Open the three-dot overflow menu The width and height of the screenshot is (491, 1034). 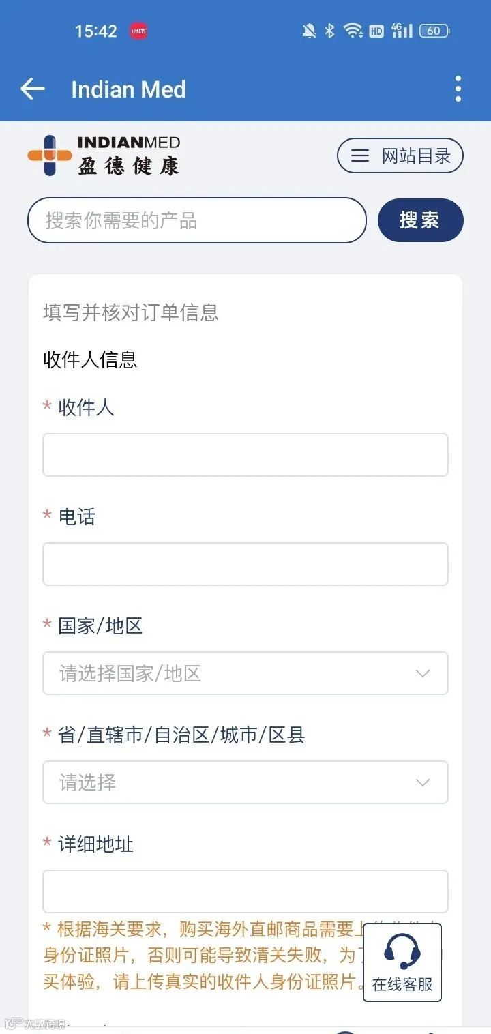[x=458, y=89]
